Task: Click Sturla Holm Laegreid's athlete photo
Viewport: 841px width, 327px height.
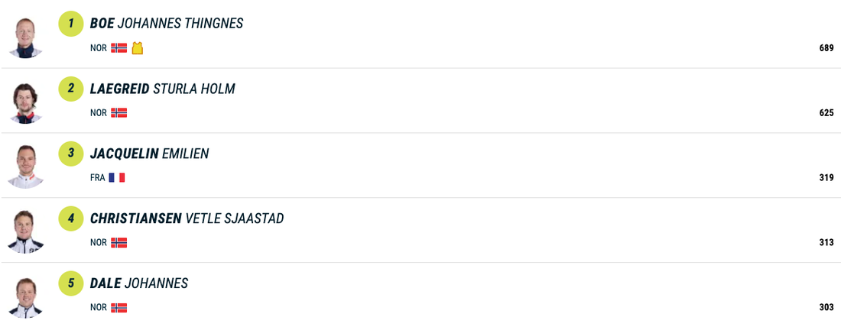Action: click(25, 101)
